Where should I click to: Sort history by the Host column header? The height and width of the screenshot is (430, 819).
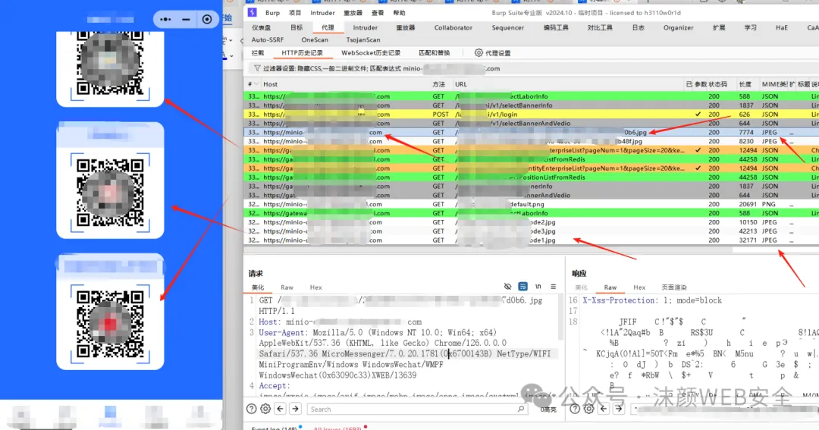(270, 84)
